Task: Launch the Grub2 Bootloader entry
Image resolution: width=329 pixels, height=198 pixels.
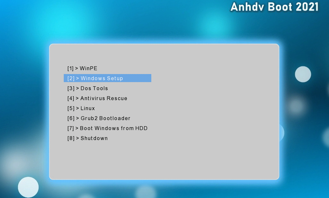Action: tap(99, 118)
